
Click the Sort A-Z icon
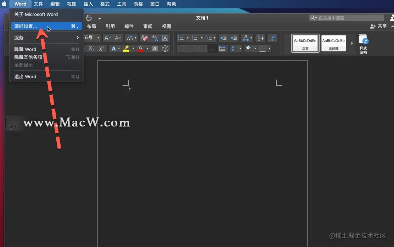pos(260,38)
